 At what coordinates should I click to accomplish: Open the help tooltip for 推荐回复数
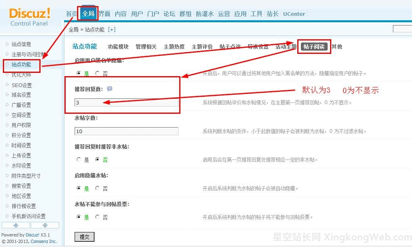pos(109,89)
